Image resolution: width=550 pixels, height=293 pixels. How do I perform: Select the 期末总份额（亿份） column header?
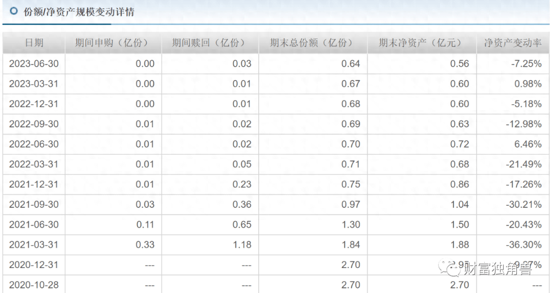[x=312, y=43]
